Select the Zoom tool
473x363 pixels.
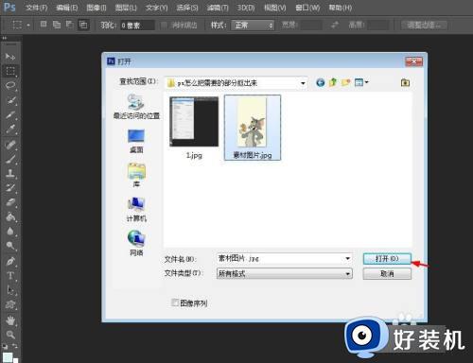coord(10,335)
